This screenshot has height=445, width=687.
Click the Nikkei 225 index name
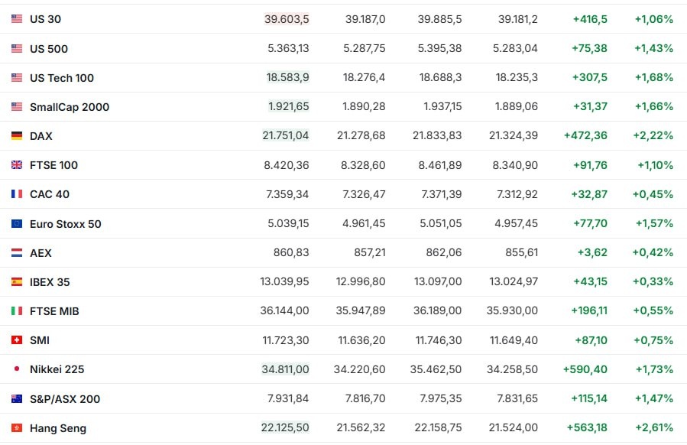(x=57, y=369)
